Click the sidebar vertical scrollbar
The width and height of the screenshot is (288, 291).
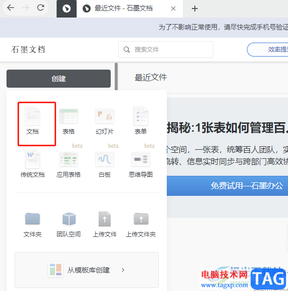point(116,76)
